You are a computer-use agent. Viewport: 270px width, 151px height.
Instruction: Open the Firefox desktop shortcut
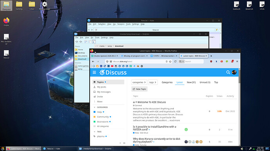[6, 21]
